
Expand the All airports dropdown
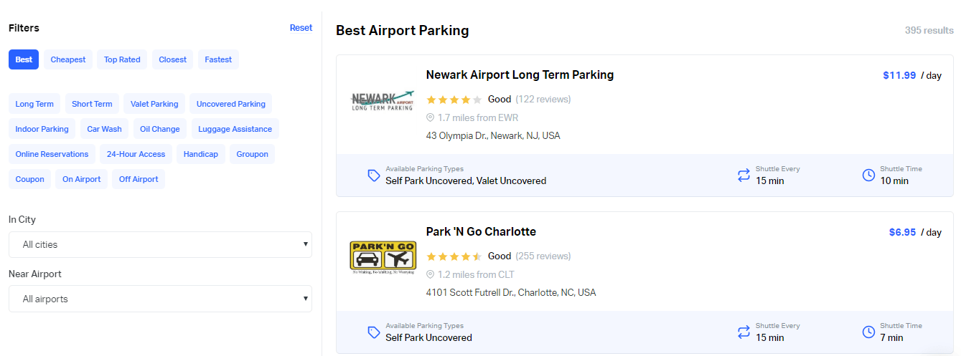[x=160, y=299]
